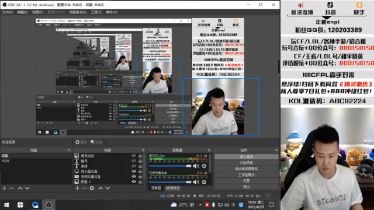The width and height of the screenshot is (374, 210).
Task: Adjust 视频采集设备 mixer volume slider
Action: [170, 182]
